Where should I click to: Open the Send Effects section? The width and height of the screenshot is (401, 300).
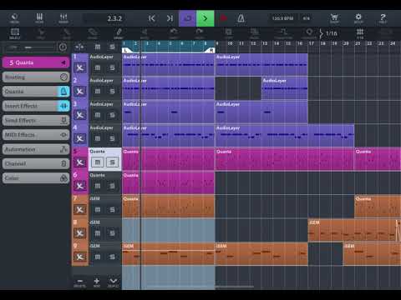36,120
